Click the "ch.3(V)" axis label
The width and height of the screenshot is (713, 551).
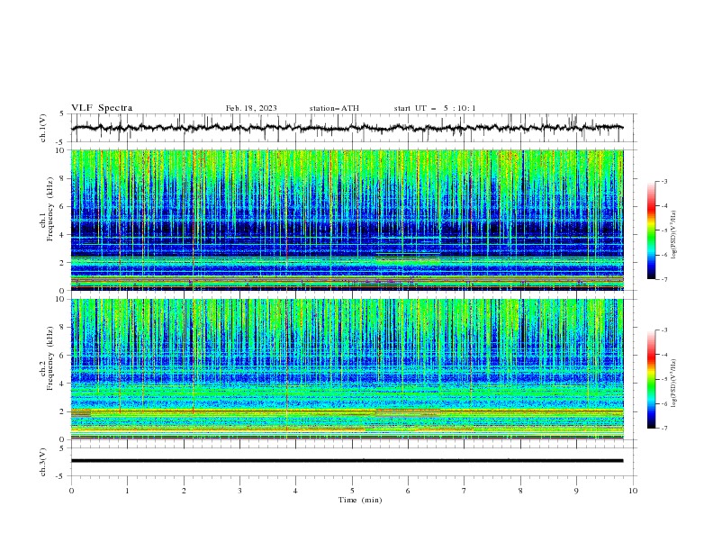click(x=43, y=462)
